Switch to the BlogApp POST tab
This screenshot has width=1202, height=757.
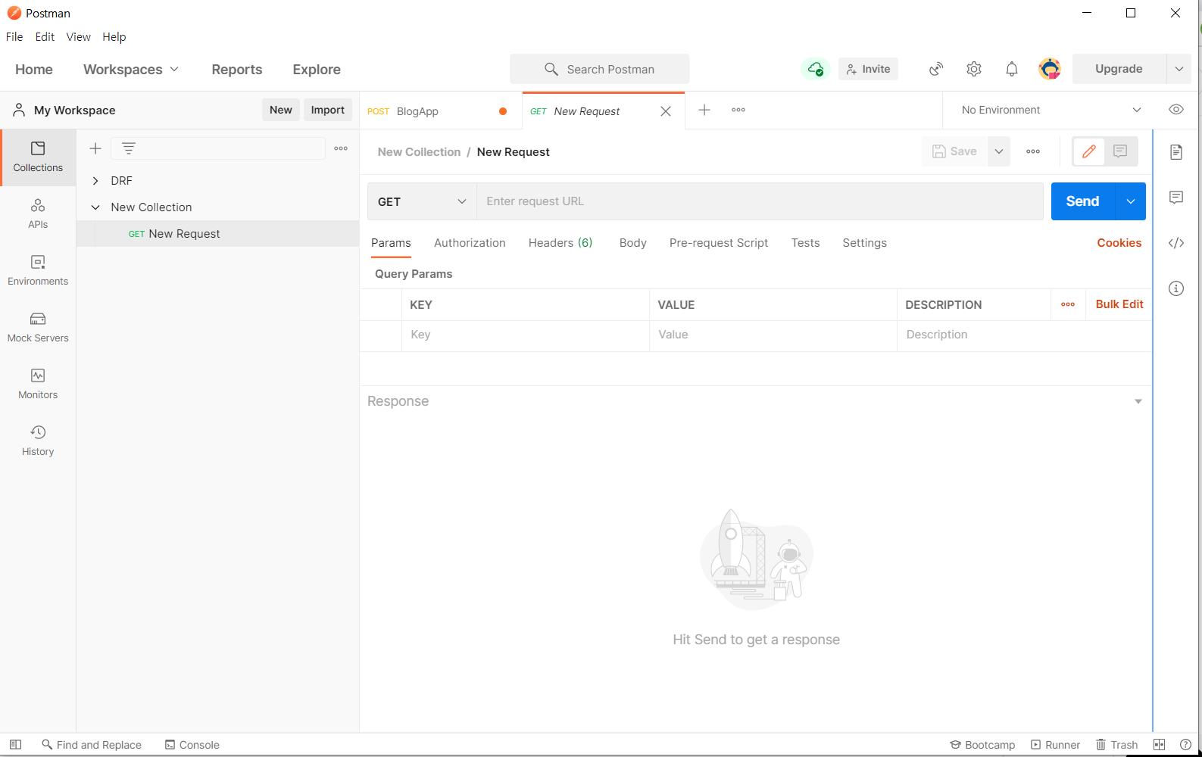click(x=441, y=111)
